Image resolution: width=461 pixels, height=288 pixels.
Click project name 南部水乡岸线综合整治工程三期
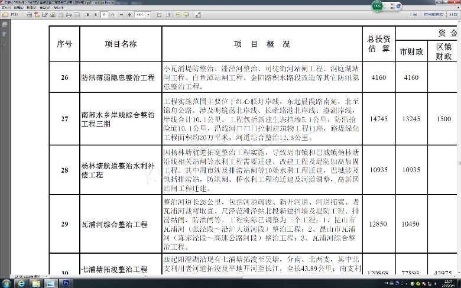pyautogui.click(x=118, y=119)
